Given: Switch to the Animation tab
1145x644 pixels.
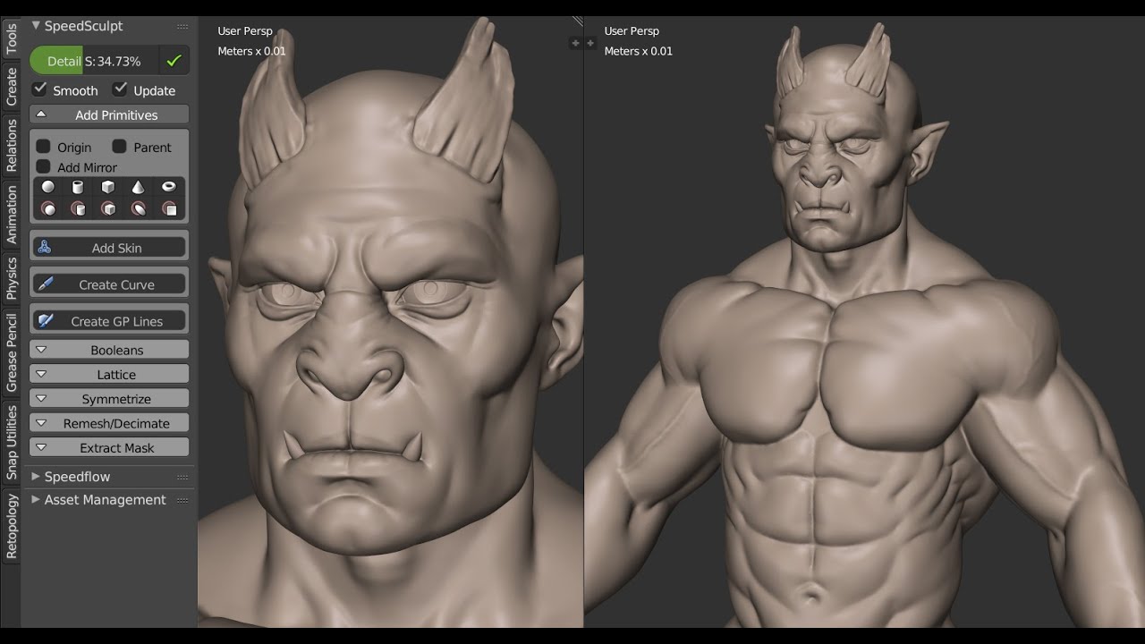Looking at the screenshot, I should pyautogui.click(x=11, y=215).
